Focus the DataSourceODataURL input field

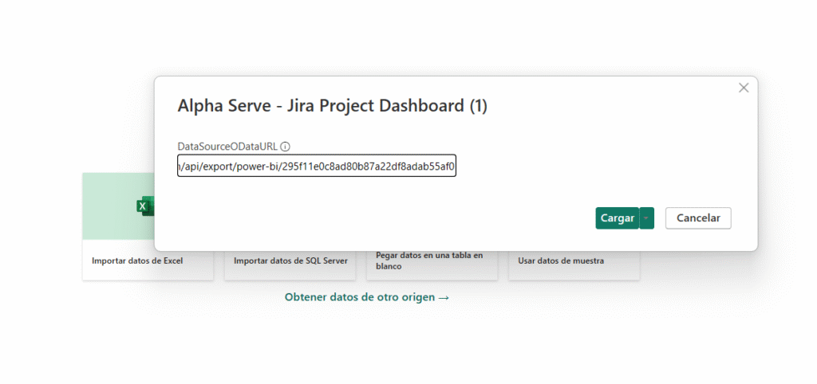(x=317, y=166)
